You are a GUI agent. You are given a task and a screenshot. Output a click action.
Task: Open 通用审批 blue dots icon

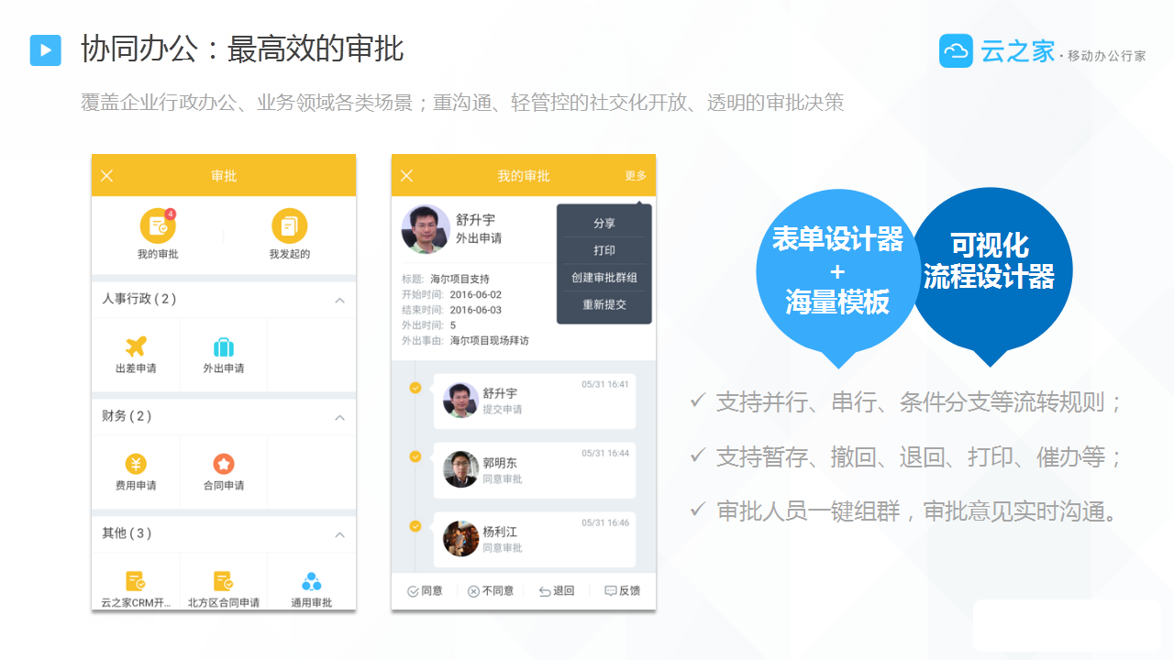click(312, 581)
